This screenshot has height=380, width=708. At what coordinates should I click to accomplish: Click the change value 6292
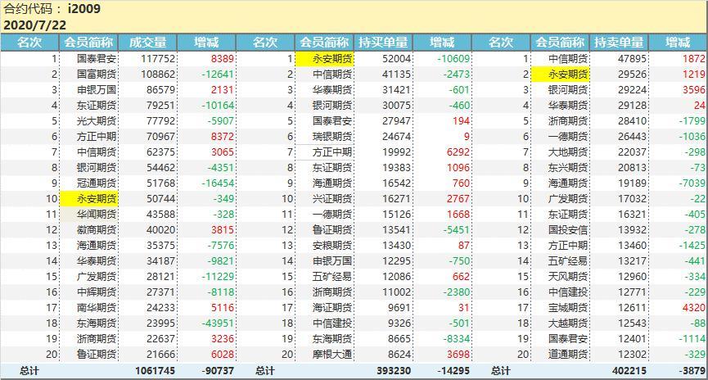(x=458, y=152)
